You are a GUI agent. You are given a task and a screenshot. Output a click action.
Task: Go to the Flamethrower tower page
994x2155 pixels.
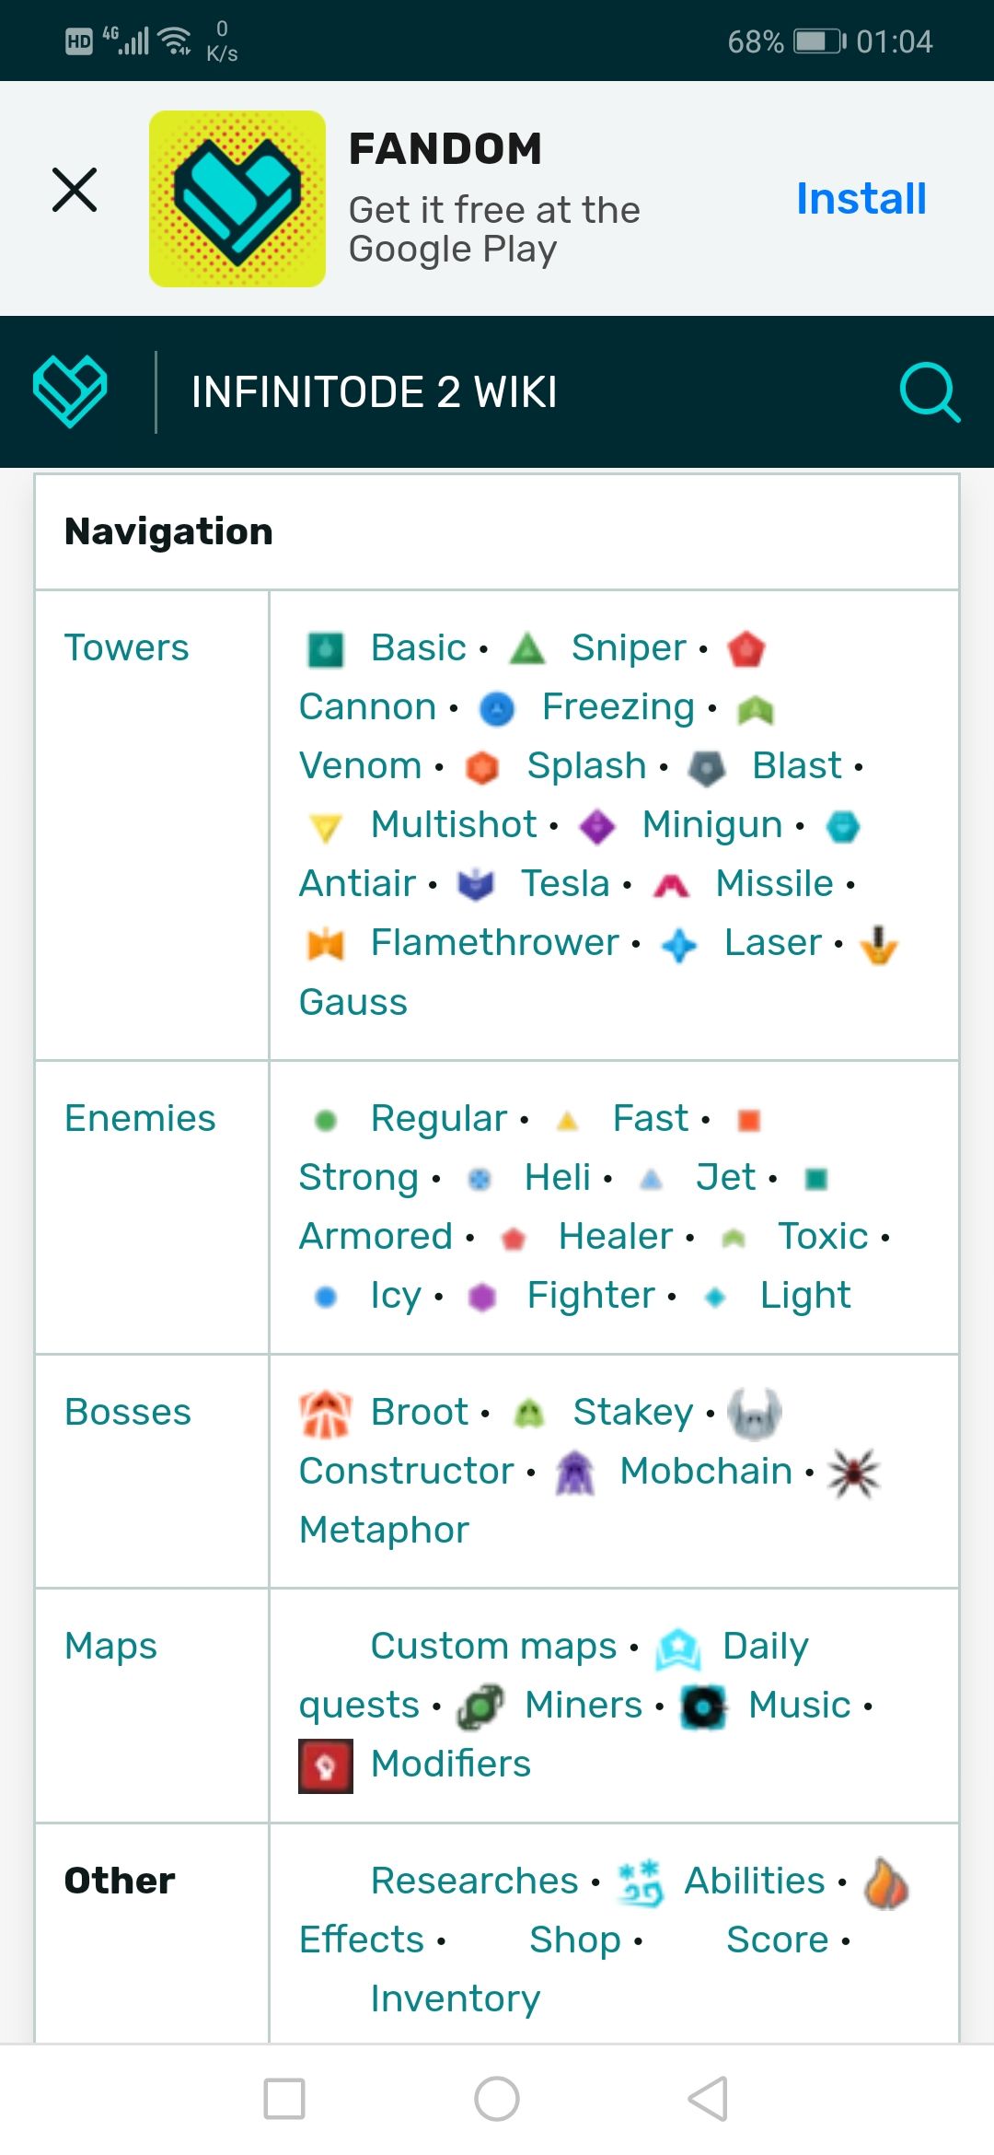pos(495,942)
